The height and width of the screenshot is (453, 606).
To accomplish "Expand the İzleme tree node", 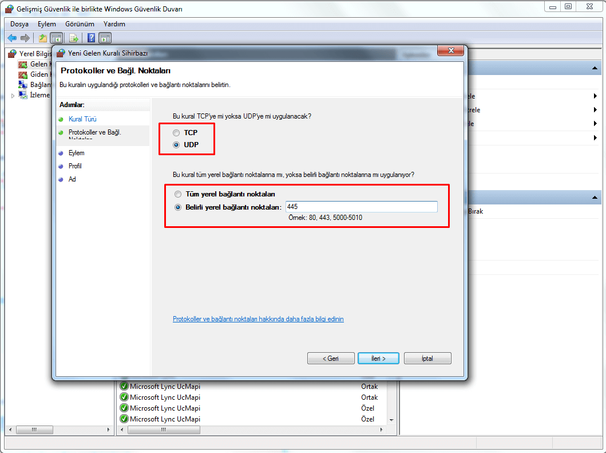I will point(13,96).
